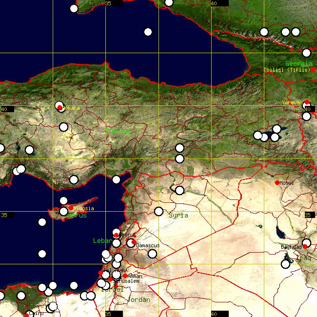Select white marker beside the Syria label
Screen dimensions: 317x317
158,211
